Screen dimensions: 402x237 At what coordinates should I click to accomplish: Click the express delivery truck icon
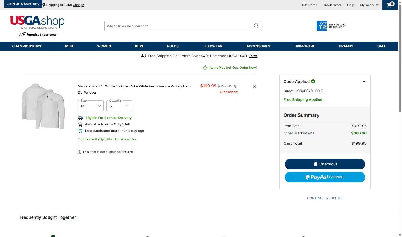point(80,118)
